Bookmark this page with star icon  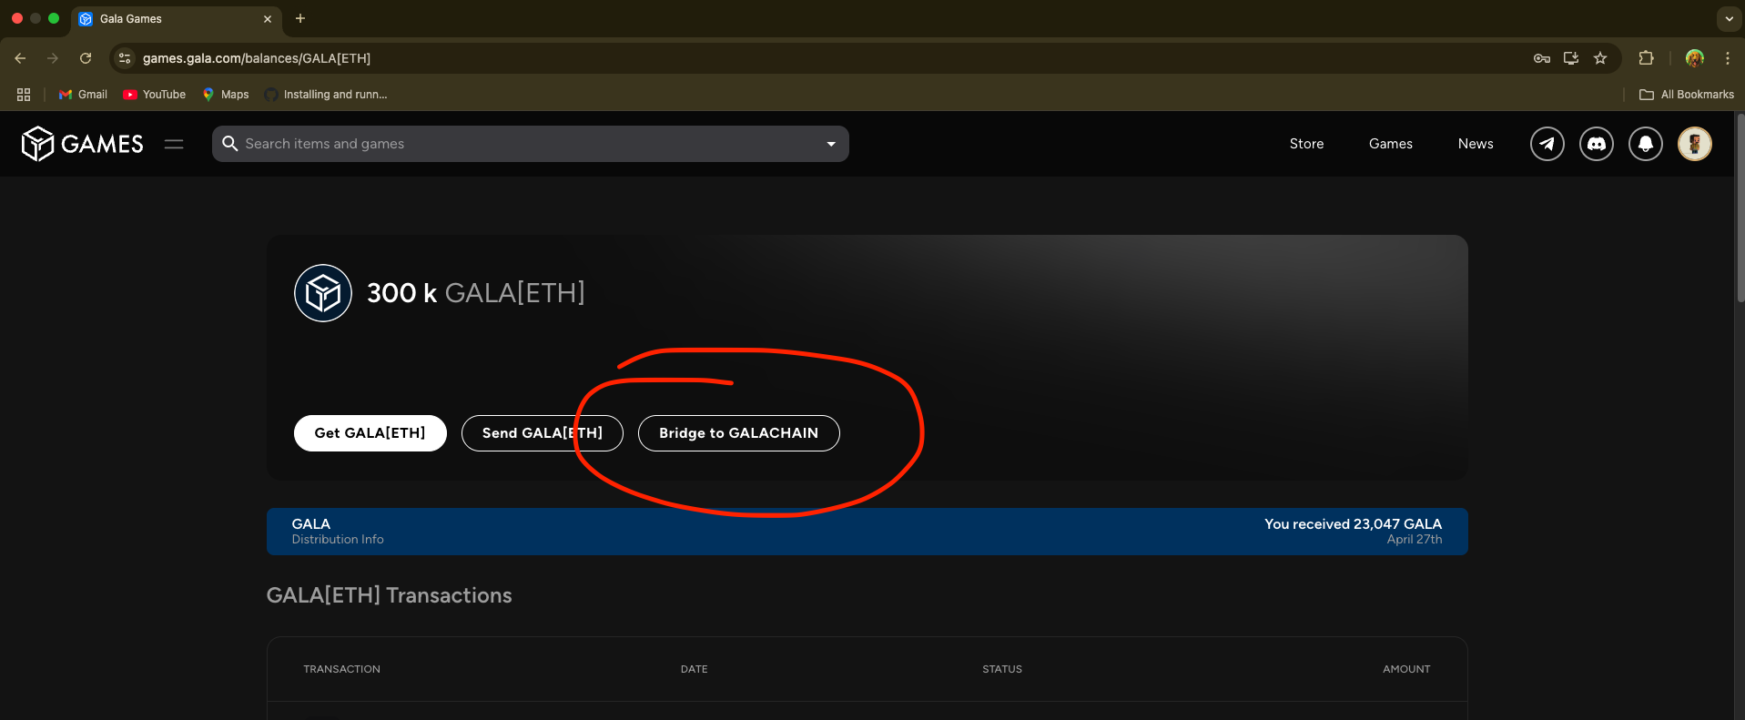1600,58
